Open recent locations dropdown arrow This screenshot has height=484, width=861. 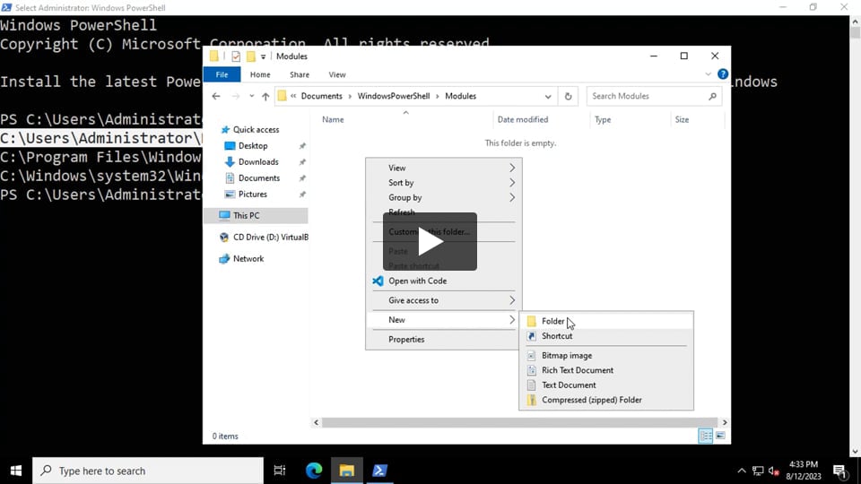pyautogui.click(x=250, y=96)
